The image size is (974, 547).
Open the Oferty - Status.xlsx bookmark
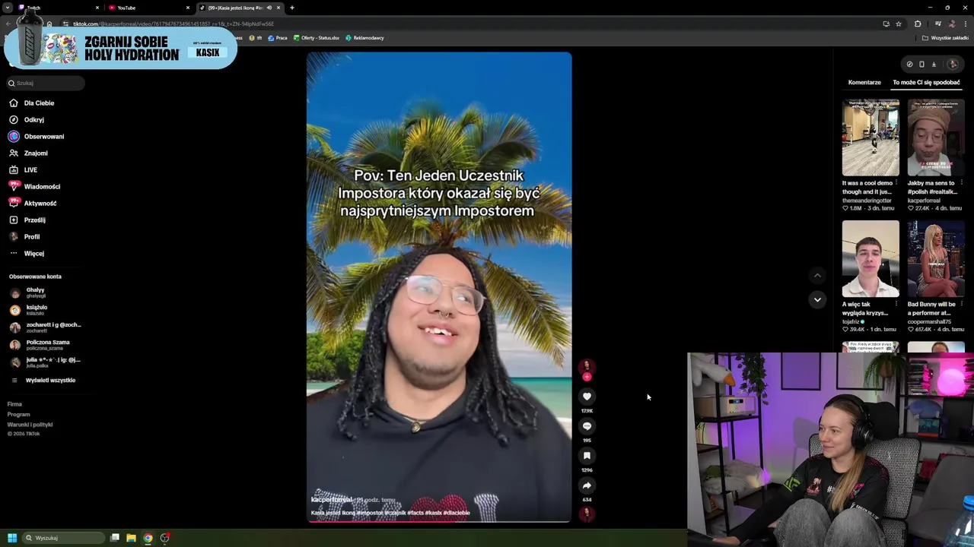point(317,38)
